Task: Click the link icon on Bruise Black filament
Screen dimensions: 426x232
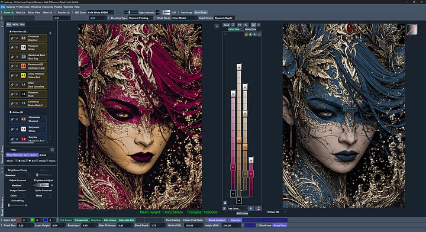Action: tap(12, 103)
